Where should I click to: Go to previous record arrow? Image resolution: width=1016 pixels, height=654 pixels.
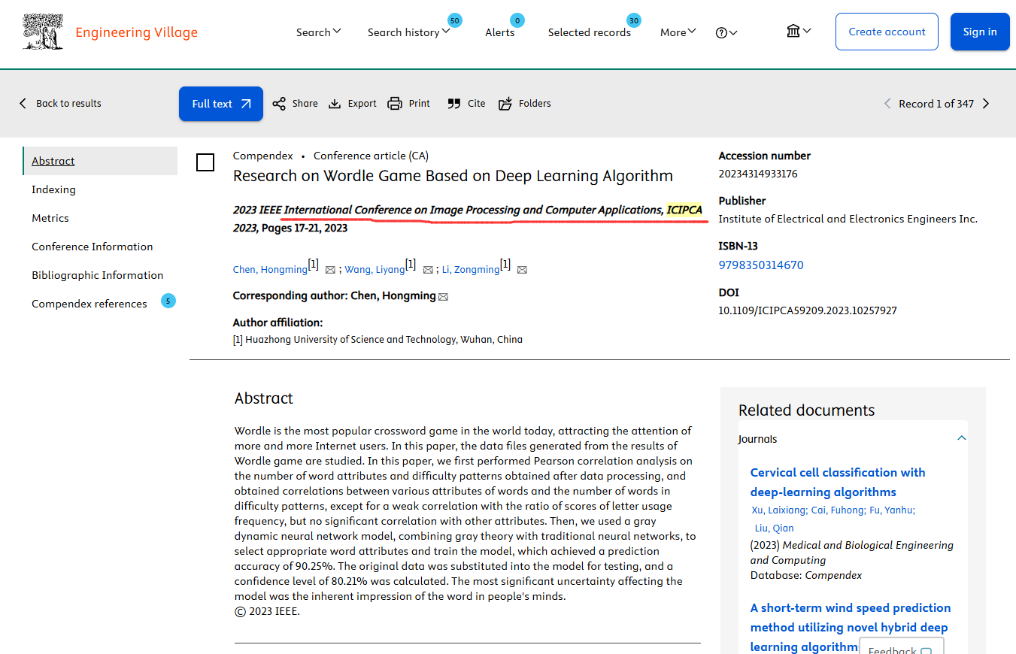pyautogui.click(x=887, y=104)
